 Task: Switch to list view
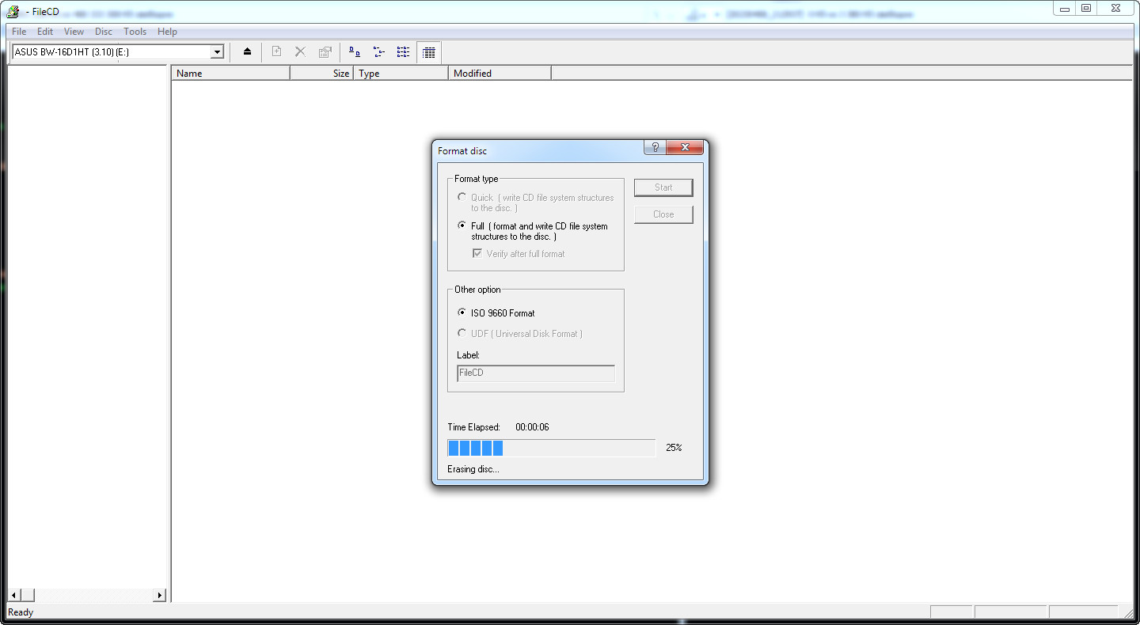click(403, 52)
